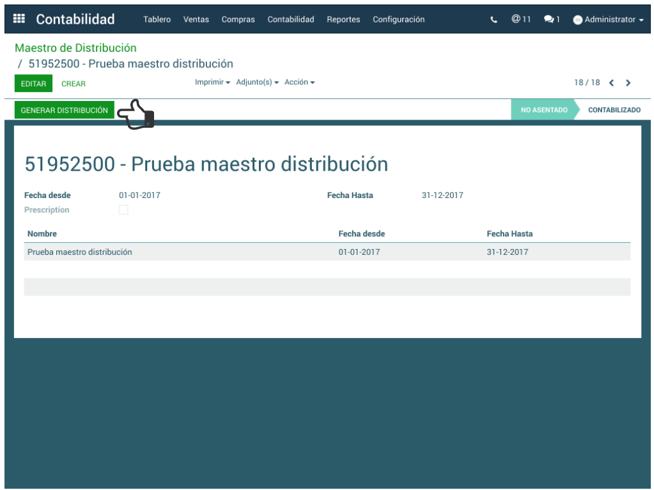
Task: Go to previous record arrow
Action: (x=612, y=83)
